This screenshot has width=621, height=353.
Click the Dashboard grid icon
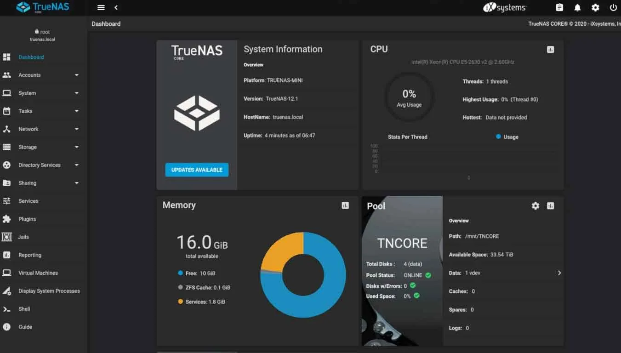6,57
